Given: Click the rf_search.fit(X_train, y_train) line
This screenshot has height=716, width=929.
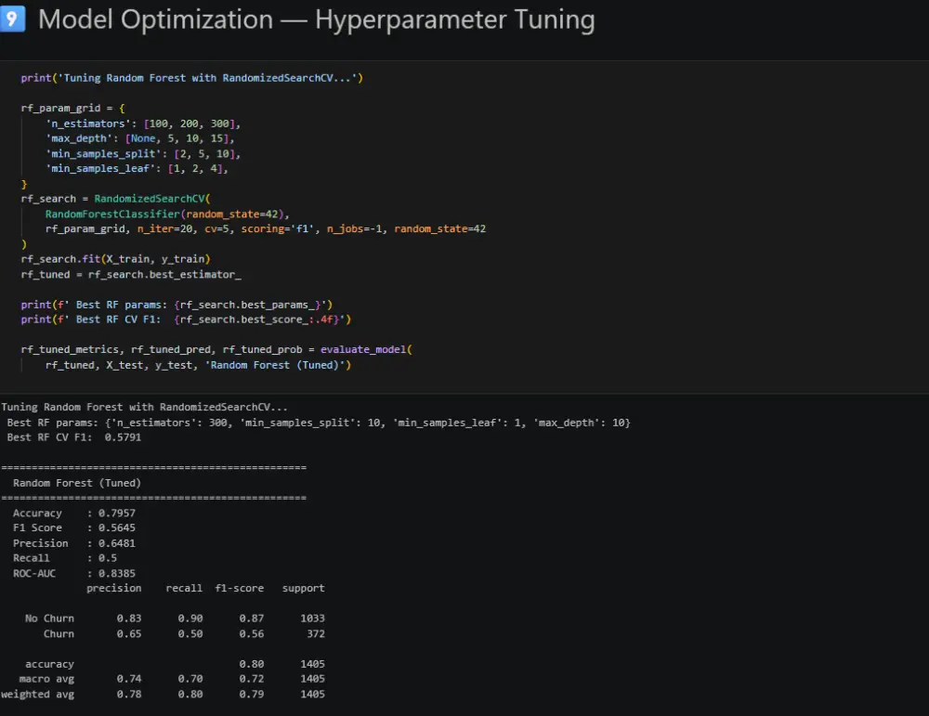Looking at the screenshot, I should point(115,259).
